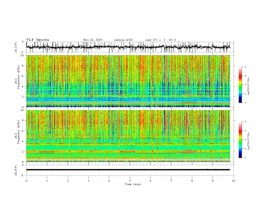Click the ch.1(V) waveform trace at the top

[x=128, y=47]
